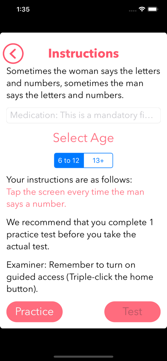Tap the cellular signal dots icon
Image resolution: width=167 pixels, height=361 pixels.
133,10
